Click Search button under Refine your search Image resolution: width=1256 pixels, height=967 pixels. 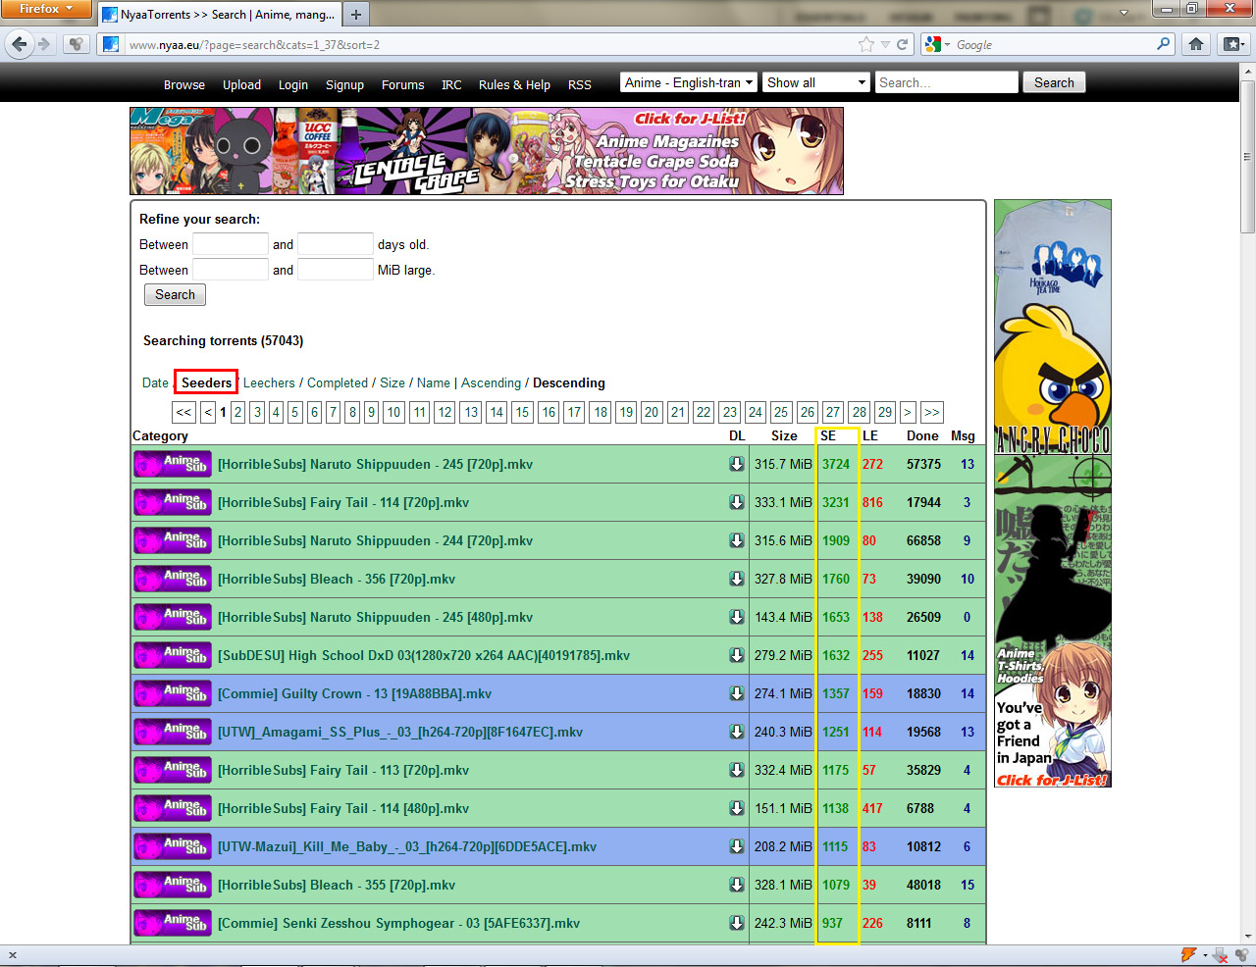175,294
